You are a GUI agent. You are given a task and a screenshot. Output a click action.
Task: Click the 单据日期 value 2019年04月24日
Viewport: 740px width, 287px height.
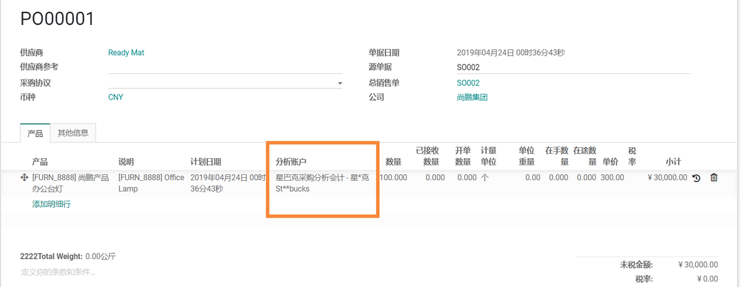[x=511, y=53]
